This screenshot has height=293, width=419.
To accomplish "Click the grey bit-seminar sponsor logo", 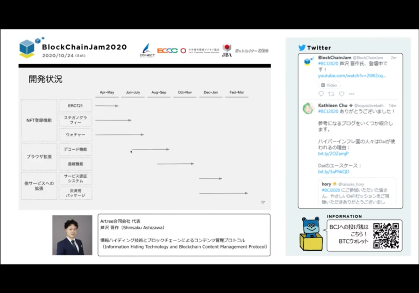I will coord(251,51).
